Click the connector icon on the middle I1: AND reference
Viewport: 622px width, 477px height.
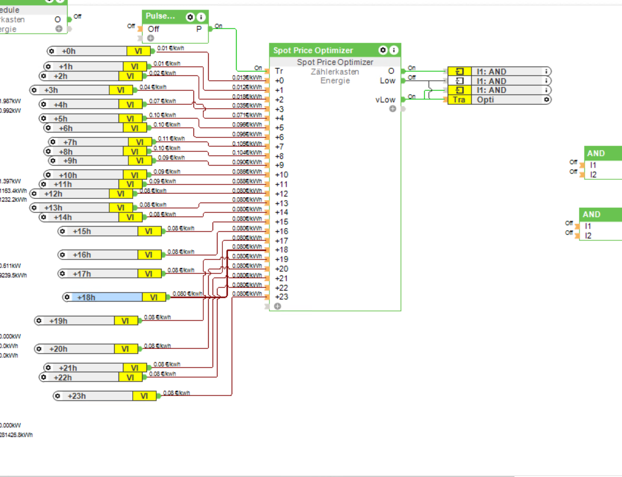459,81
